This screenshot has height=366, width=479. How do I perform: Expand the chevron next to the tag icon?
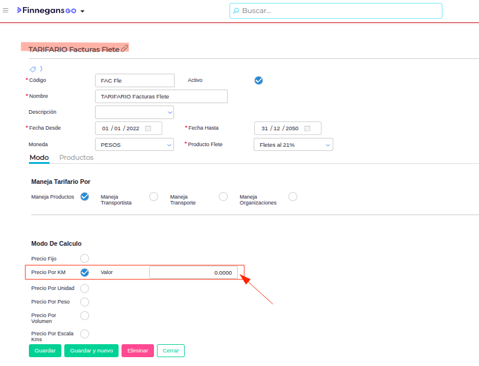tap(41, 69)
